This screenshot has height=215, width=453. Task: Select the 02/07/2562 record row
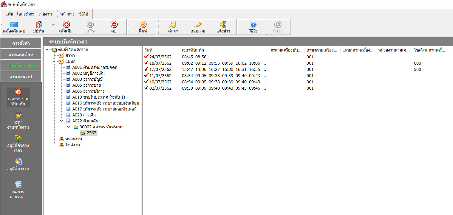[x=295, y=88]
